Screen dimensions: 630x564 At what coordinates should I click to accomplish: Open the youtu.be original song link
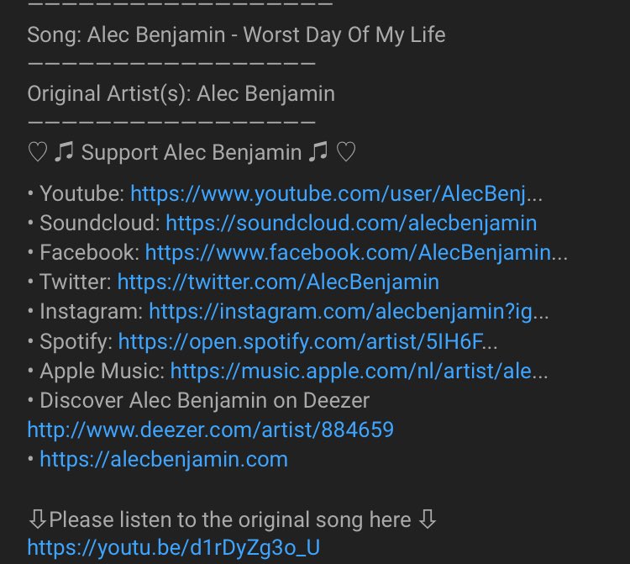[x=174, y=547]
